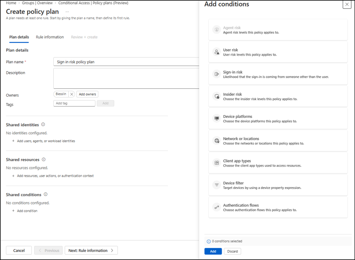Click the Cancel button

(x=19, y=250)
